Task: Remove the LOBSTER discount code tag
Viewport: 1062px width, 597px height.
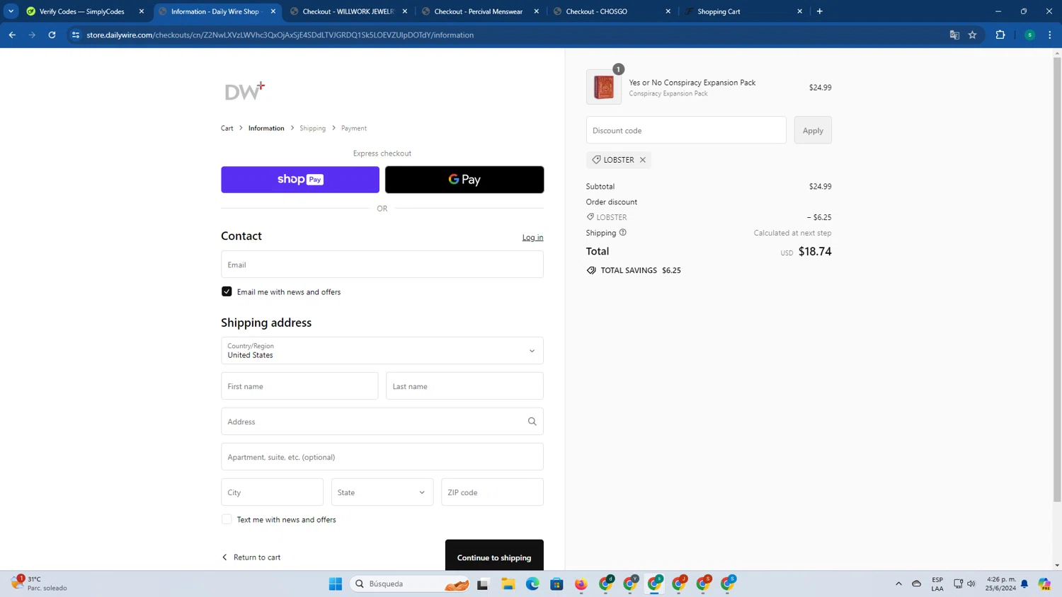Action: point(643,160)
